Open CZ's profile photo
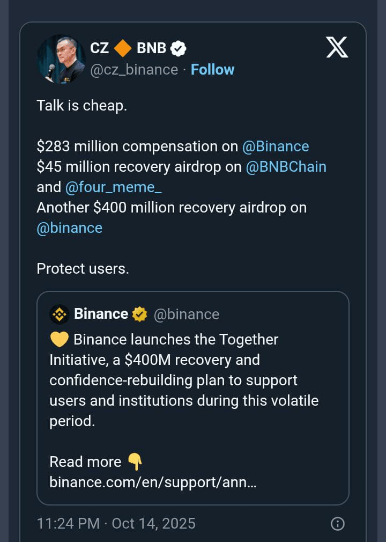Viewport: 386px width, 542px height. pos(61,59)
